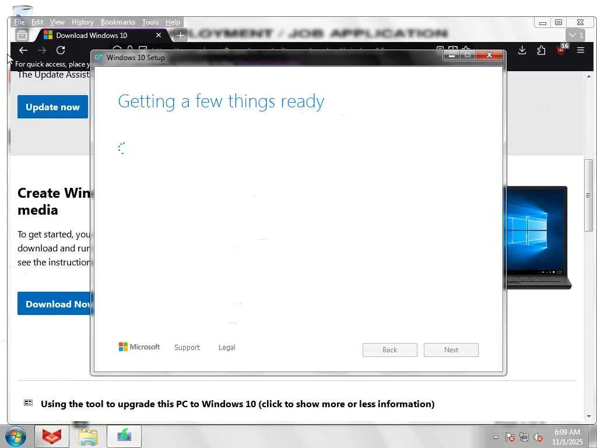Open the extensions puzzle-piece icon

tap(541, 50)
